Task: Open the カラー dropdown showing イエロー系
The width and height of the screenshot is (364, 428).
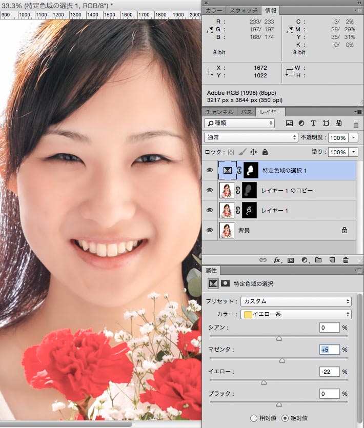Action: 295,314
